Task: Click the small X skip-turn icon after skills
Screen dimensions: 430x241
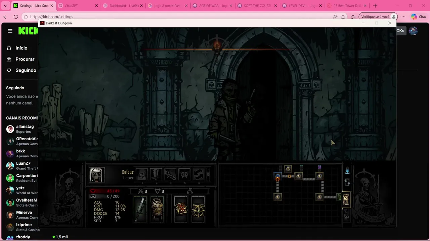Action: (x=208, y=174)
